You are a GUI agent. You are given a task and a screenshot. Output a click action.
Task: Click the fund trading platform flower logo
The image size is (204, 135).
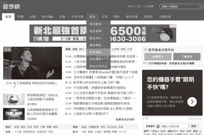(x=145, y=50)
